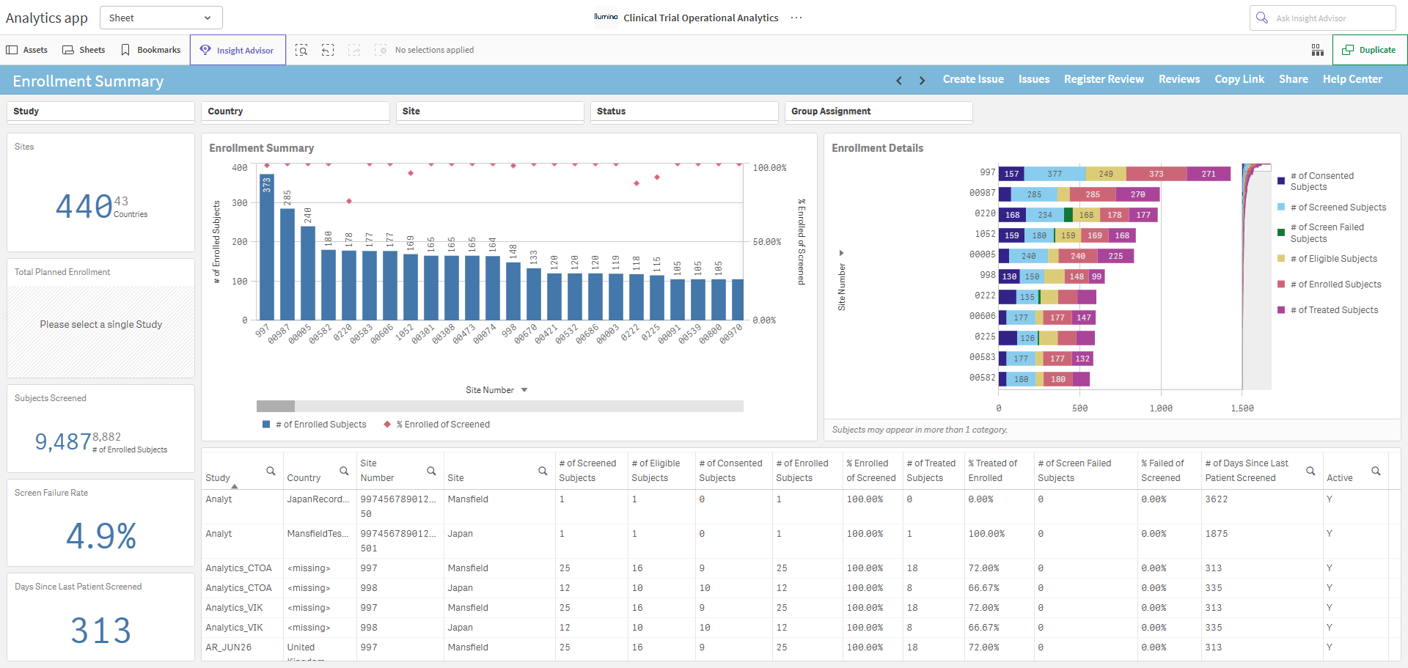Screen dimensions: 1408x668
Task: Go to the next sheet arrow
Action: coord(922,81)
